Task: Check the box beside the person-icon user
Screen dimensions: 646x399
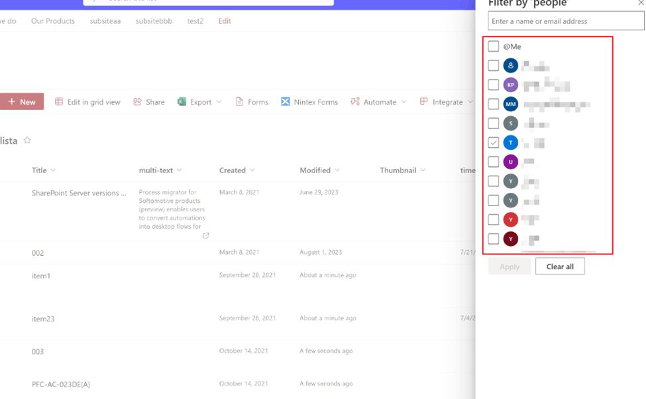Action: click(x=493, y=66)
